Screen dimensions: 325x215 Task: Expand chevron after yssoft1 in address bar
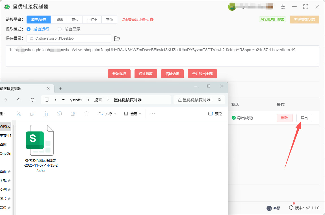[x=88, y=100]
